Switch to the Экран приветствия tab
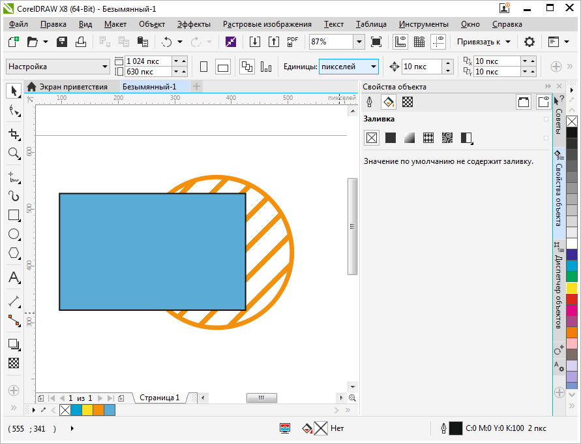Image resolution: width=581 pixels, height=444 pixels. (73, 87)
